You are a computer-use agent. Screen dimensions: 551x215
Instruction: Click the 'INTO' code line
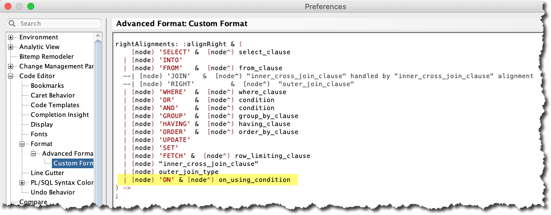click(153, 60)
